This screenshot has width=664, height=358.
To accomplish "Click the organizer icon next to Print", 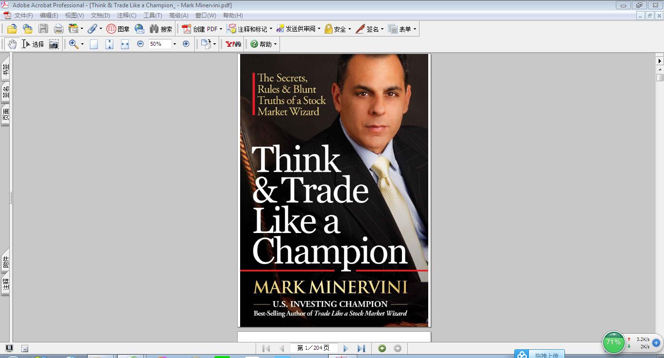I will 73,29.
